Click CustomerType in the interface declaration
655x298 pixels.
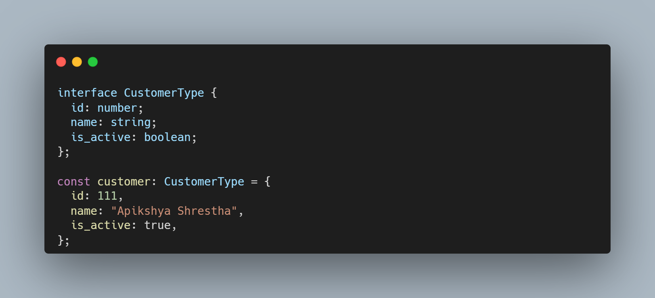coord(164,93)
